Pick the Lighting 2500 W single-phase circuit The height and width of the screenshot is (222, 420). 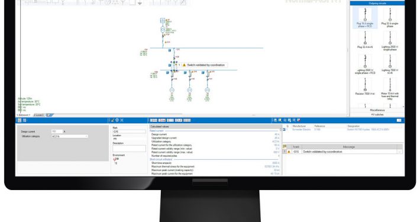[x=390, y=41]
